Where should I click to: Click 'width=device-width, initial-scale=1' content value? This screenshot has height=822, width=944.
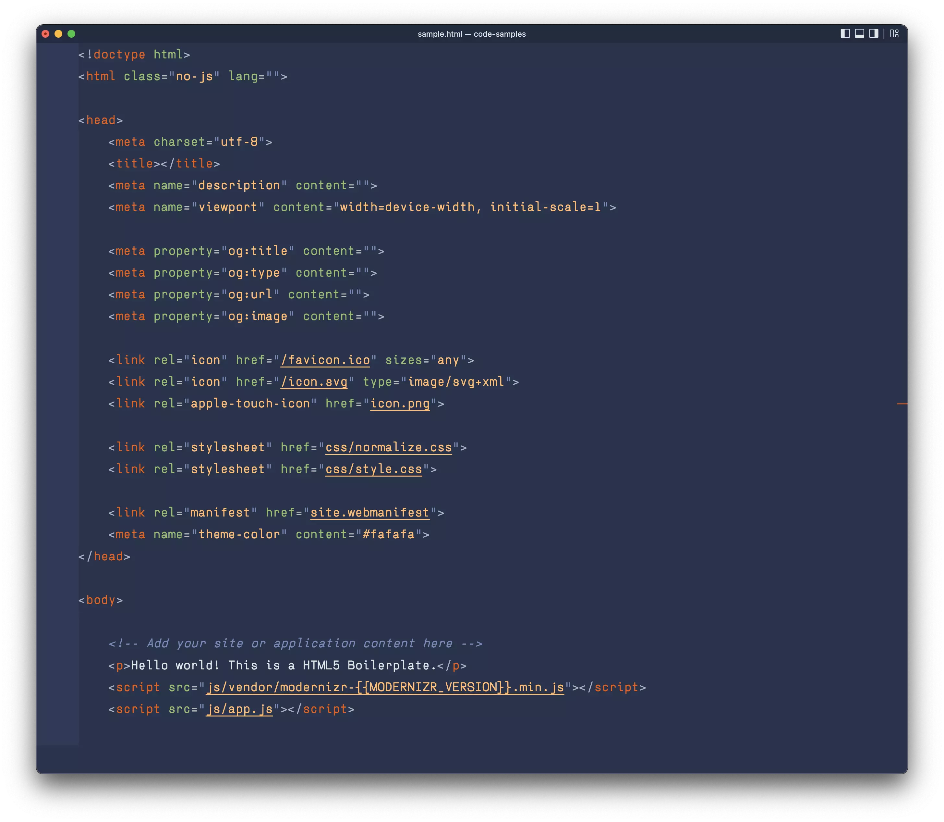(x=470, y=207)
